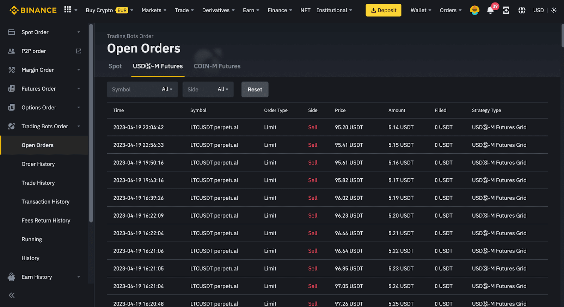Viewport: 564px width, 307px height.
Task: Click the 96.23 USDT price cell
Action: [349, 216]
